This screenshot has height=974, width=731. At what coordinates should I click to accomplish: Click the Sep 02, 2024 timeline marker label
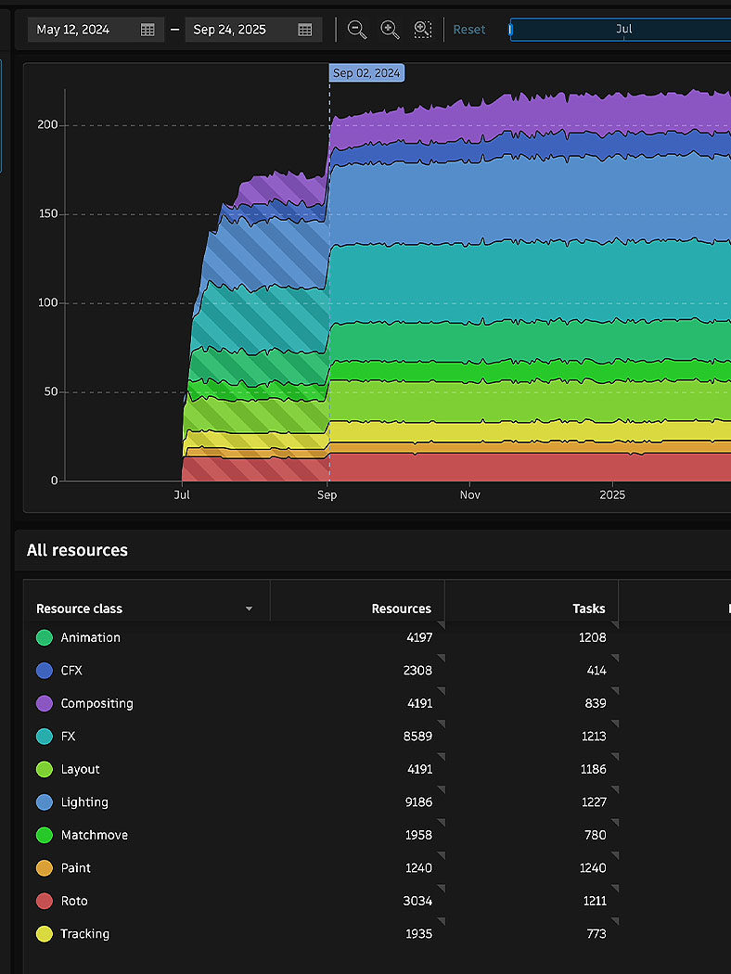pyautogui.click(x=366, y=72)
